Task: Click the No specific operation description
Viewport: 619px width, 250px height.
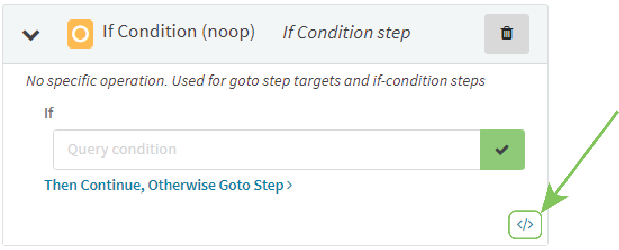Action: pos(256,81)
